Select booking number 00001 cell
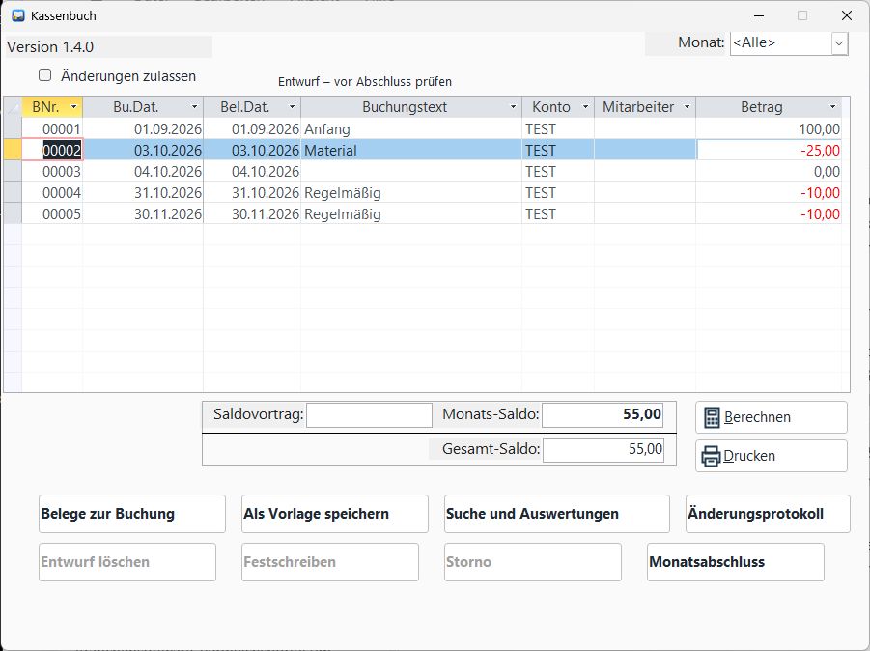The height and width of the screenshot is (651, 870). coord(52,129)
